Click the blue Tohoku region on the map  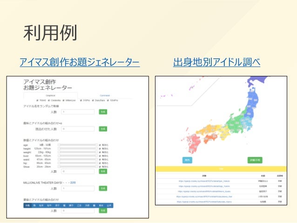point(252,103)
